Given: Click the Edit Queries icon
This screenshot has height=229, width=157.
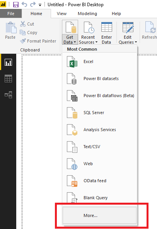Looking at the screenshot, I should [128, 27].
